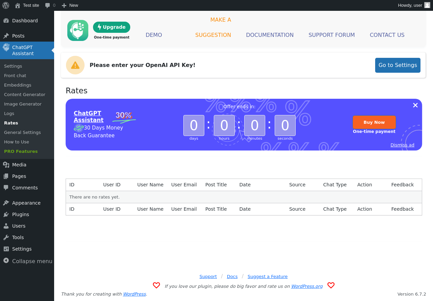This screenshot has width=433, height=301.
Task: Open MAKE A SUGGESTION header link
Action: tap(213, 27)
